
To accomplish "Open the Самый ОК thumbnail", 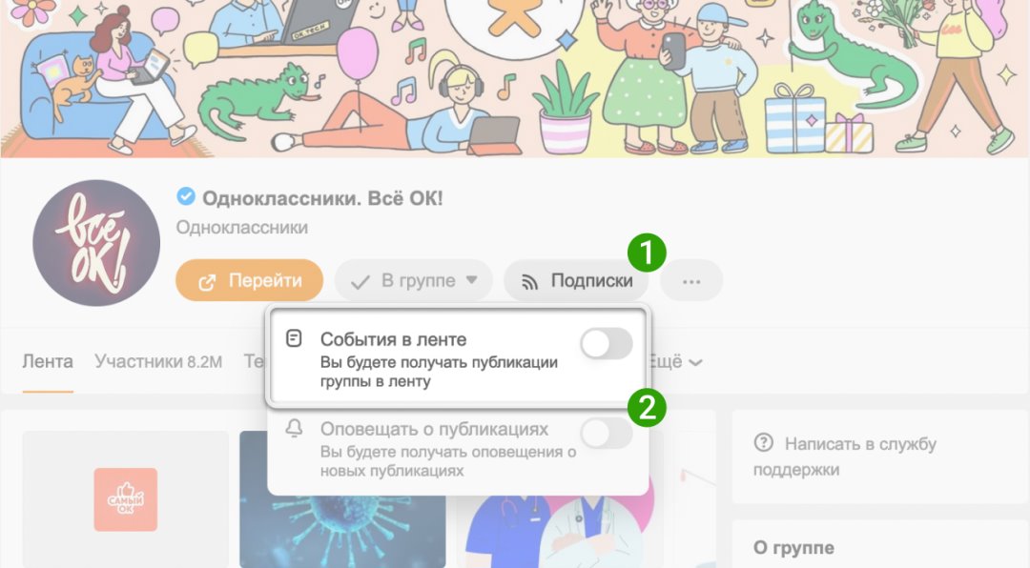I will (x=126, y=499).
